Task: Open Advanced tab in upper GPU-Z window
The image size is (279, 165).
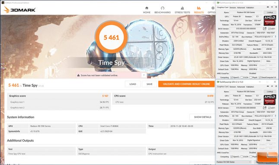Action: [241, 8]
